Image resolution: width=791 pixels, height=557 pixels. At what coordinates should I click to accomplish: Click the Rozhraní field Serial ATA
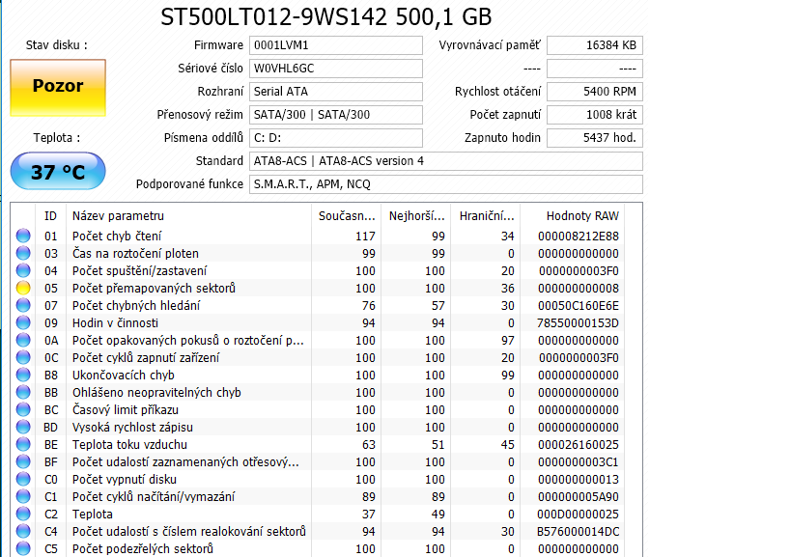pos(336,92)
